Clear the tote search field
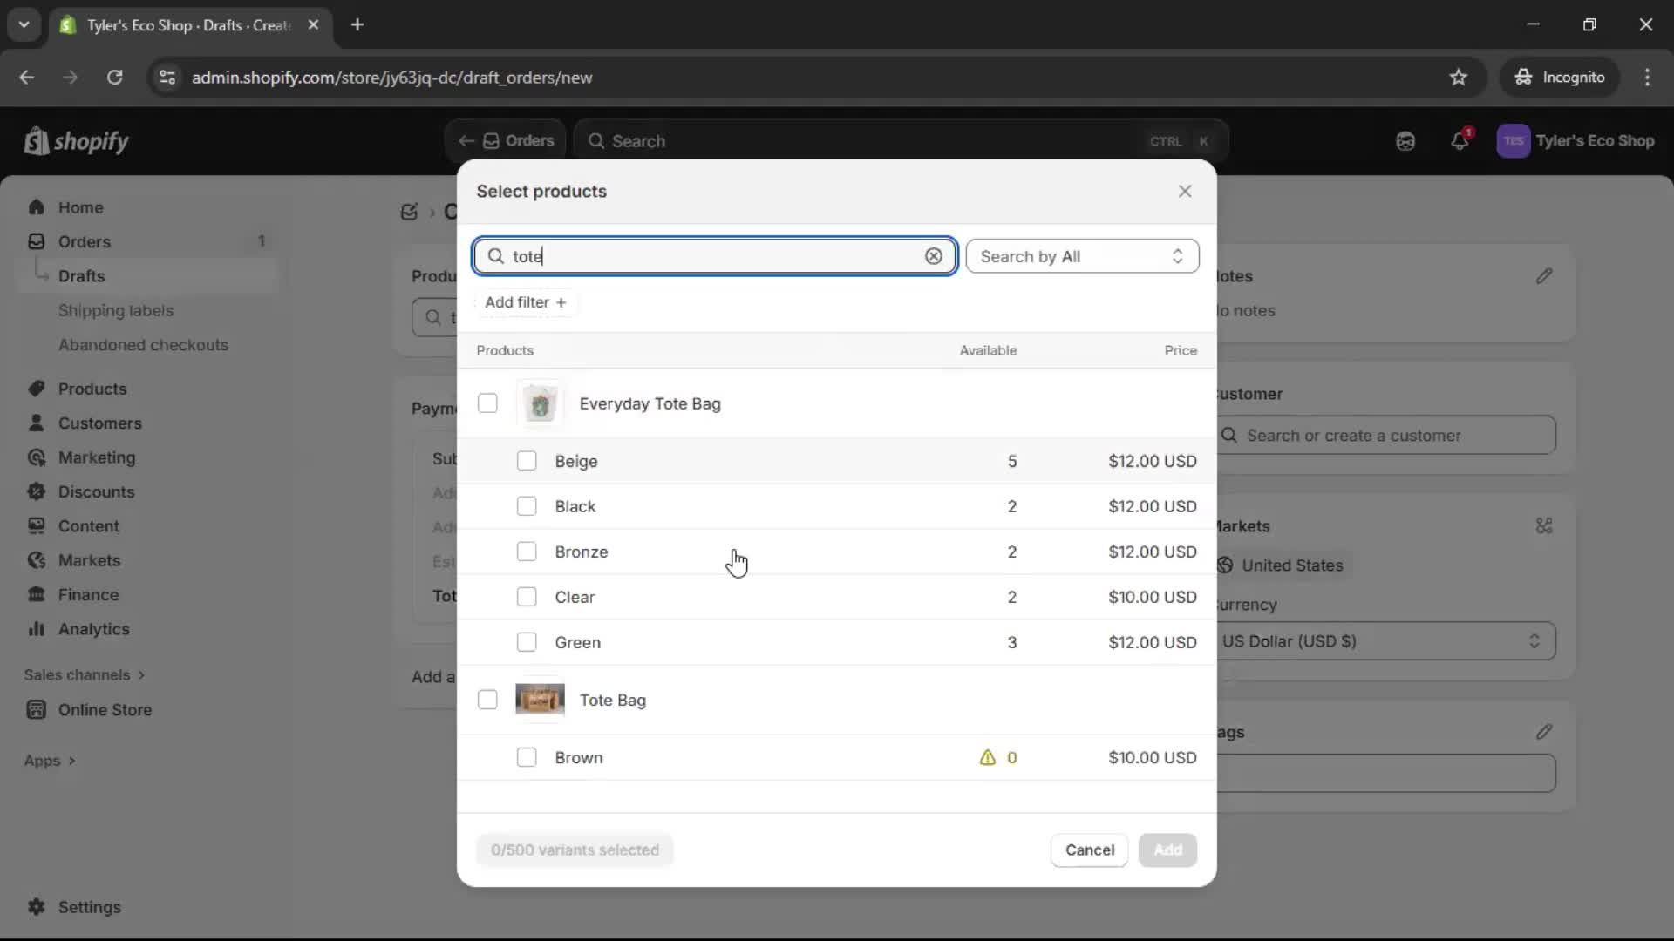This screenshot has height=941, width=1674. pos(933,255)
